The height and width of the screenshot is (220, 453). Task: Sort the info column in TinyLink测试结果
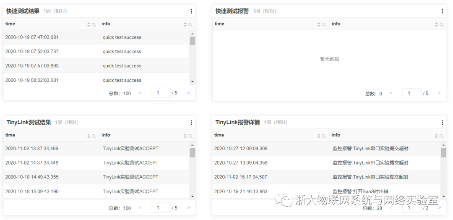coord(185,136)
